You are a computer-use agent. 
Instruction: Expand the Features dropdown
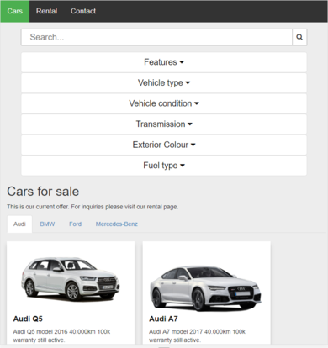click(164, 62)
